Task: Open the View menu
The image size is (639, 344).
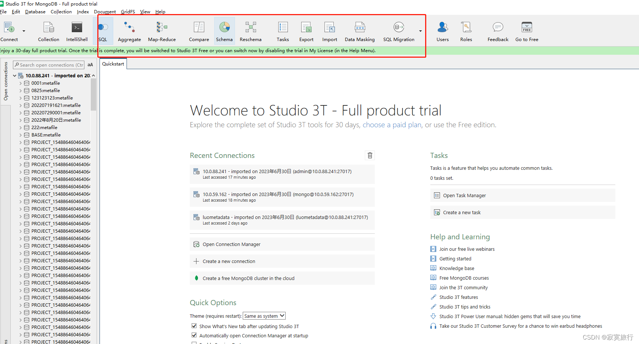Action: coord(145,11)
